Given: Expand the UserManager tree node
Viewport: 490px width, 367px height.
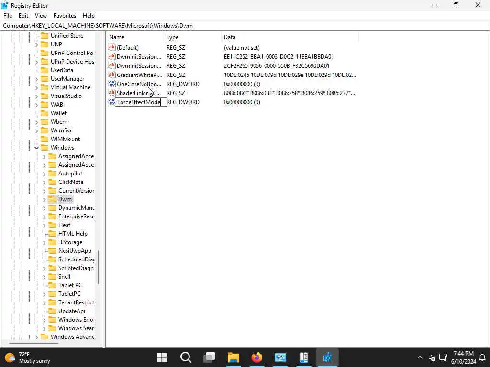Looking at the screenshot, I should pos(36,79).
